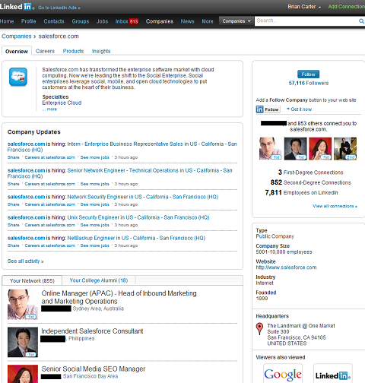Open the Inbox with 613 messages
The height and width of the screenshot is (383, 365).
(x=127, y=21)
